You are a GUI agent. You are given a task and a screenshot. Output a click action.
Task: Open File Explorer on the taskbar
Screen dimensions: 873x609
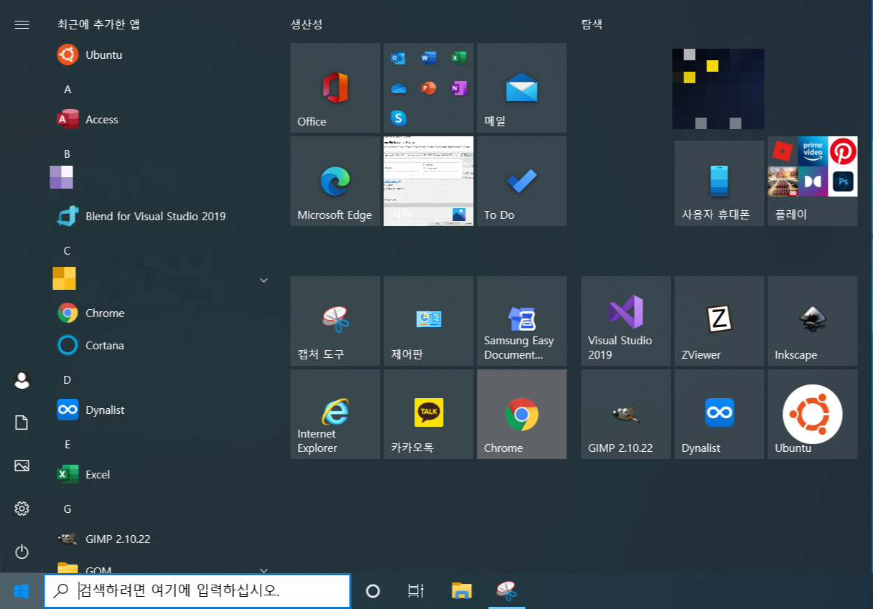pos(462,591)
